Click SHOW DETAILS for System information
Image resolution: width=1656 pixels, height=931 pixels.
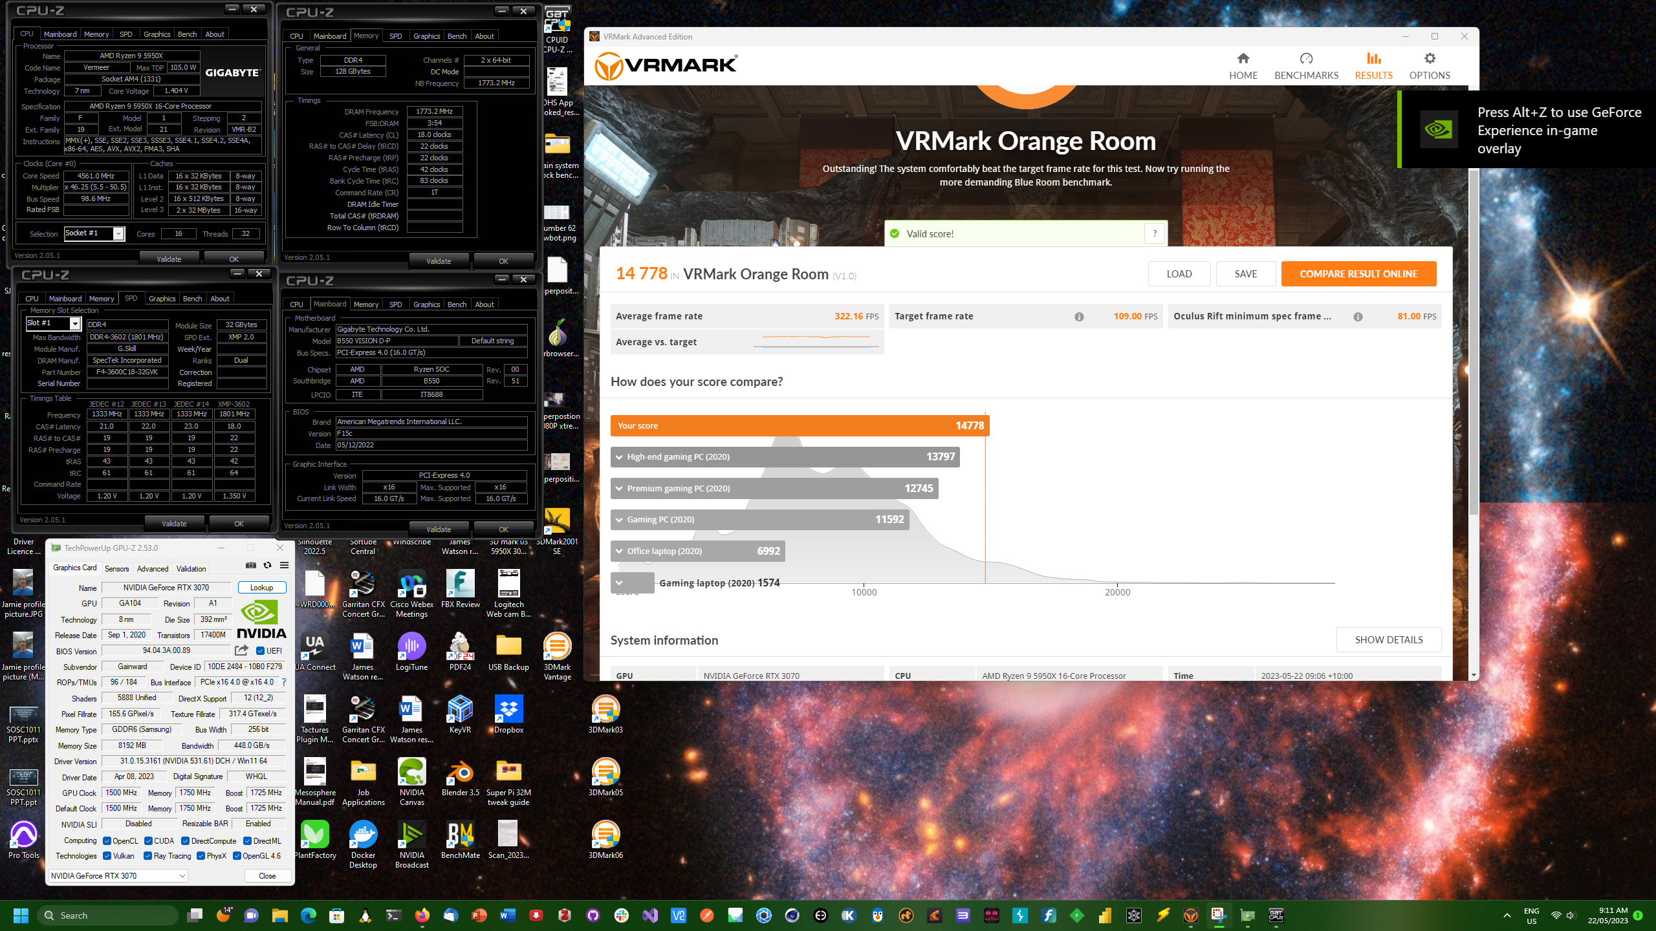pos(1388,639)
